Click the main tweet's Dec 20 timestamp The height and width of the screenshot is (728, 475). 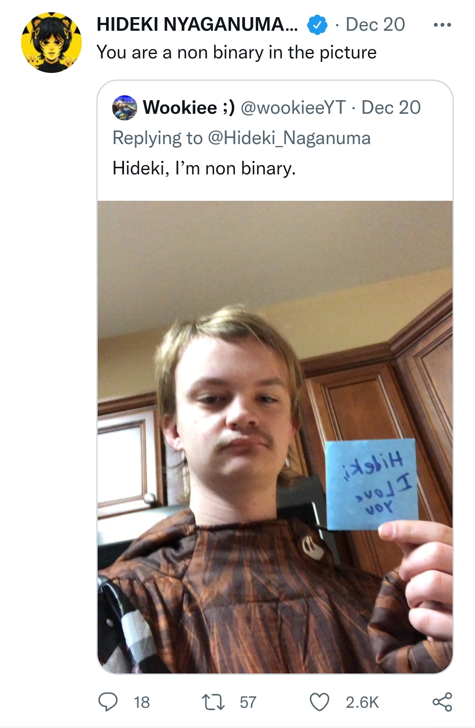[375, 25]
